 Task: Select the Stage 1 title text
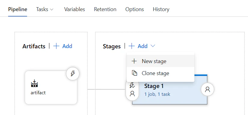click(154, 86)
